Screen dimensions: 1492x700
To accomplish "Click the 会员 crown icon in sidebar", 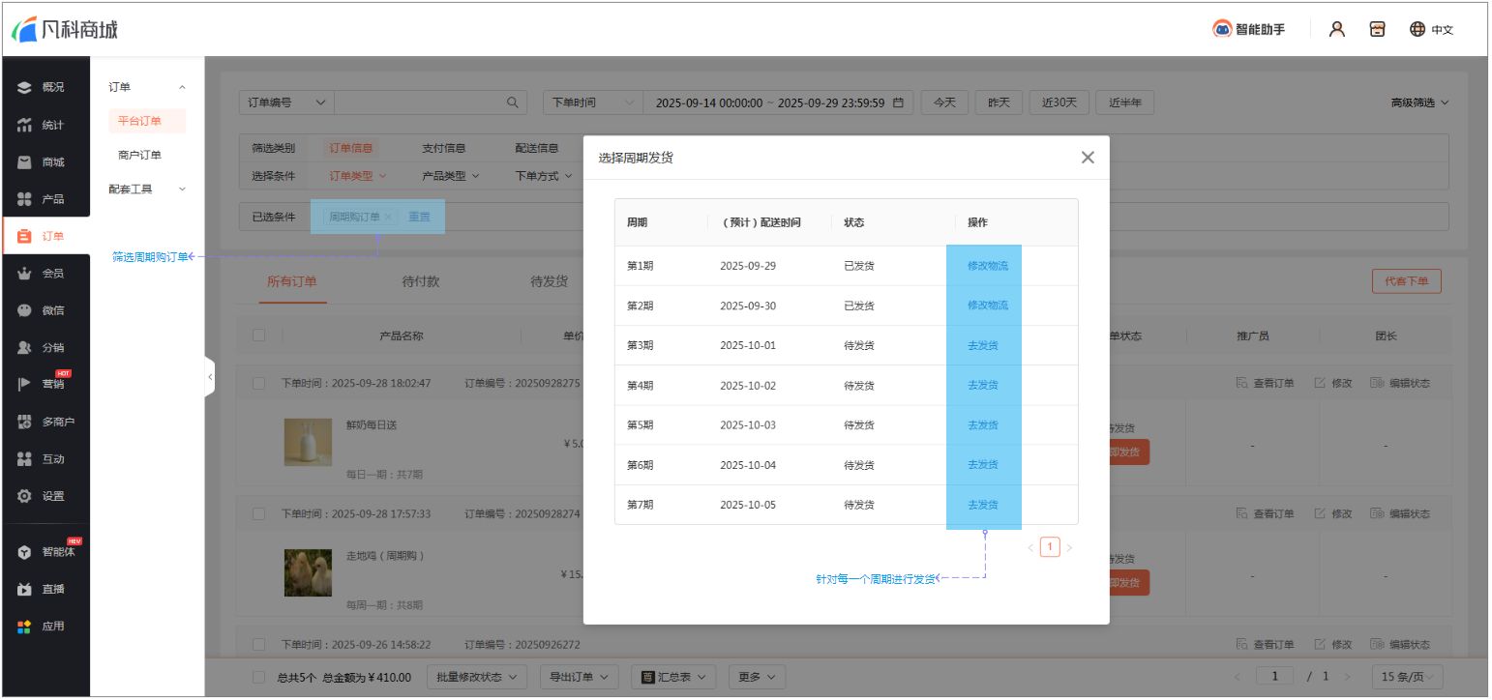I will click(x=25, y=274).
